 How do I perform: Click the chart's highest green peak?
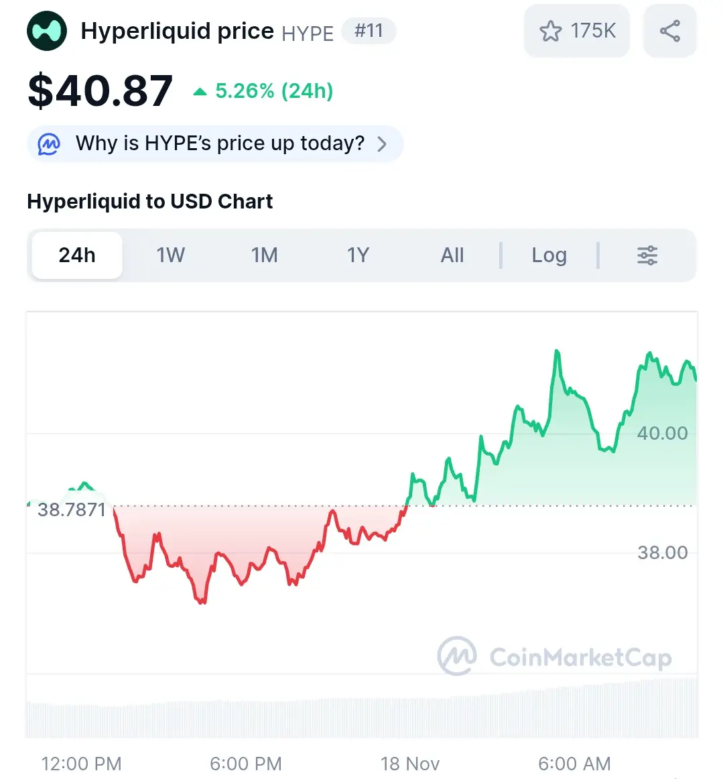557,351
